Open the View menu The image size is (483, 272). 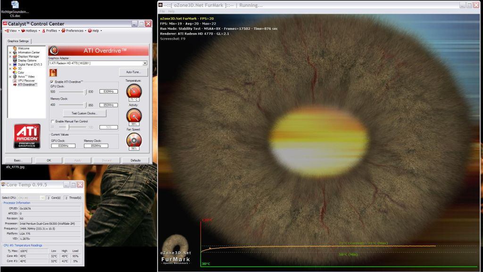tap(11, 31)
